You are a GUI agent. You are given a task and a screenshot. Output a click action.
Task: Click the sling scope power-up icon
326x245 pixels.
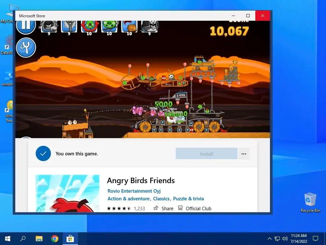click(69, 27)
